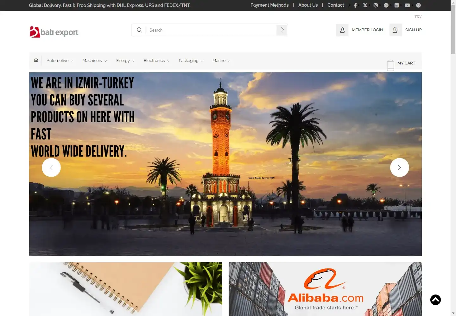Open the Contact link

pyautogui.click(x=336, y=5)
